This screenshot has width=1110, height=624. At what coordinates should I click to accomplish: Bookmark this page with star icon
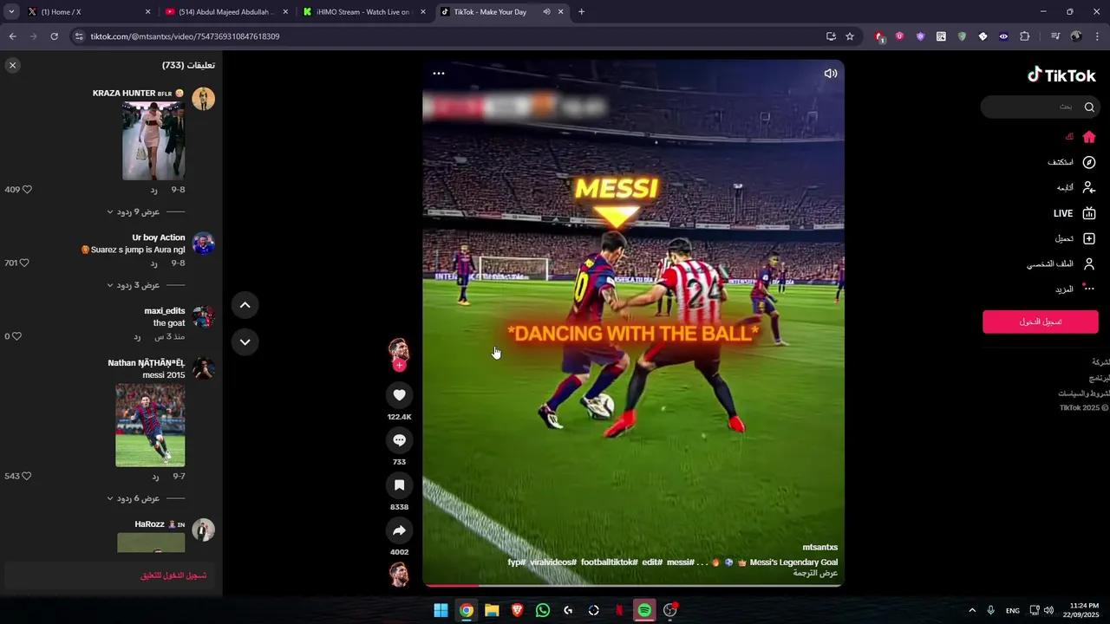point(850,36)
